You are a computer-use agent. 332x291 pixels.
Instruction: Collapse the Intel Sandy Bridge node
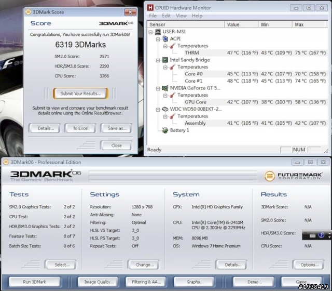(x=158, y=60)
